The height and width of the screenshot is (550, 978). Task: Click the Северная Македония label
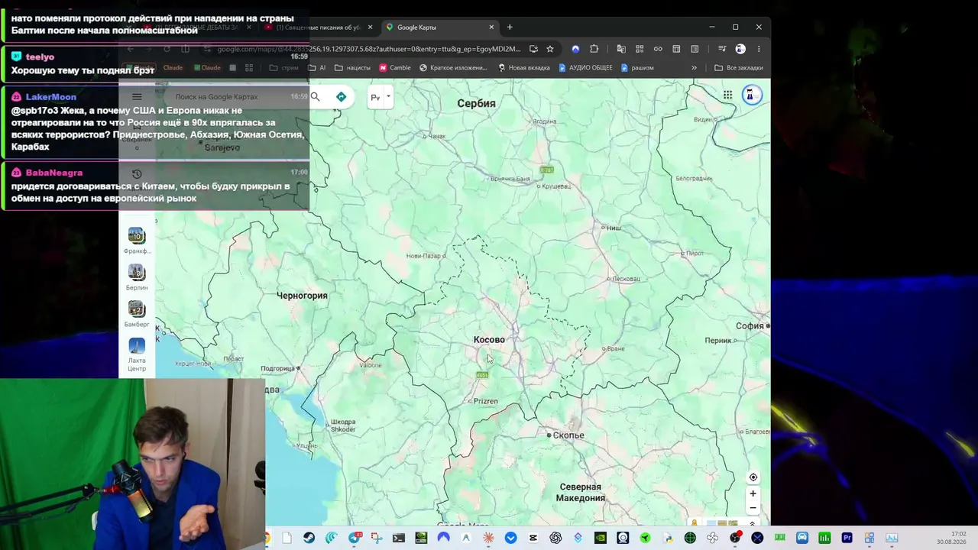581,493
